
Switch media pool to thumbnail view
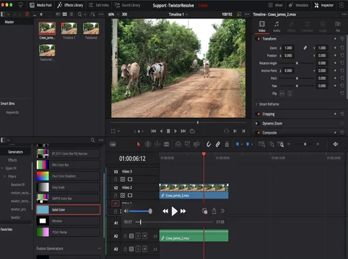click(x=64, y=15)
